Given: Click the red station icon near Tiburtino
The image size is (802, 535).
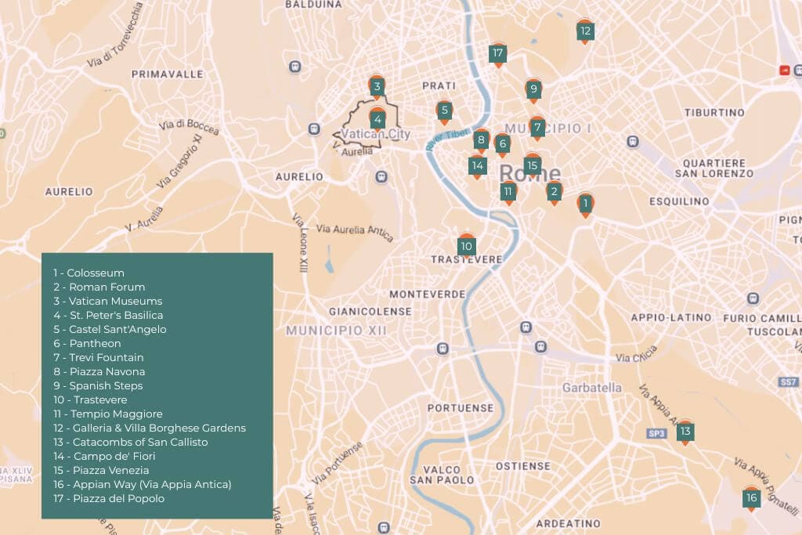Looking at the screenshot, I should pyautogui.click(x=785, y=70).
